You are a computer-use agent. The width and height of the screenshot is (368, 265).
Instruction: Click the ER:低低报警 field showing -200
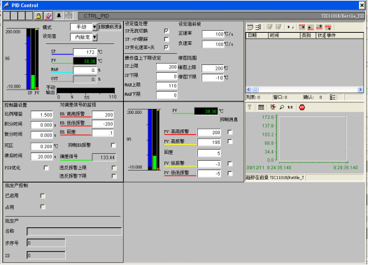[103, 124]
